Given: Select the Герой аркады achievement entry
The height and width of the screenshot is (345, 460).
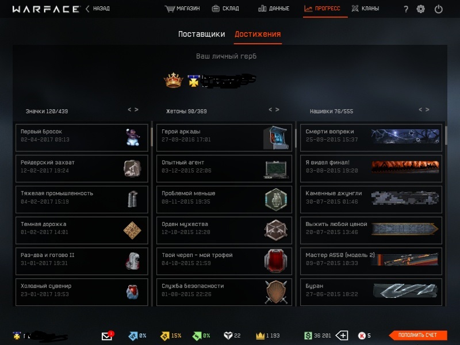Looking at the screenshot, I should [x=224, y=137].
